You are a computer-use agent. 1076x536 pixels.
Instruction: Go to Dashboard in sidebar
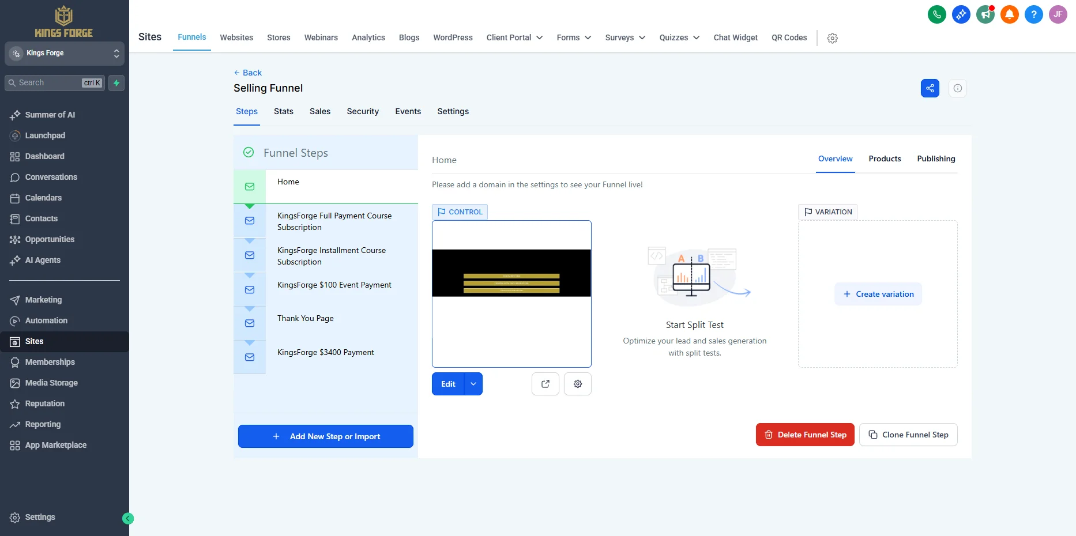44,156
